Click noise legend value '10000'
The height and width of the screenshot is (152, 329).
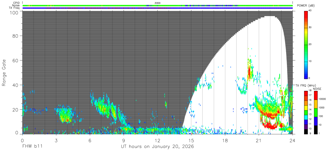pyautogui.click(x=322, y=99)
